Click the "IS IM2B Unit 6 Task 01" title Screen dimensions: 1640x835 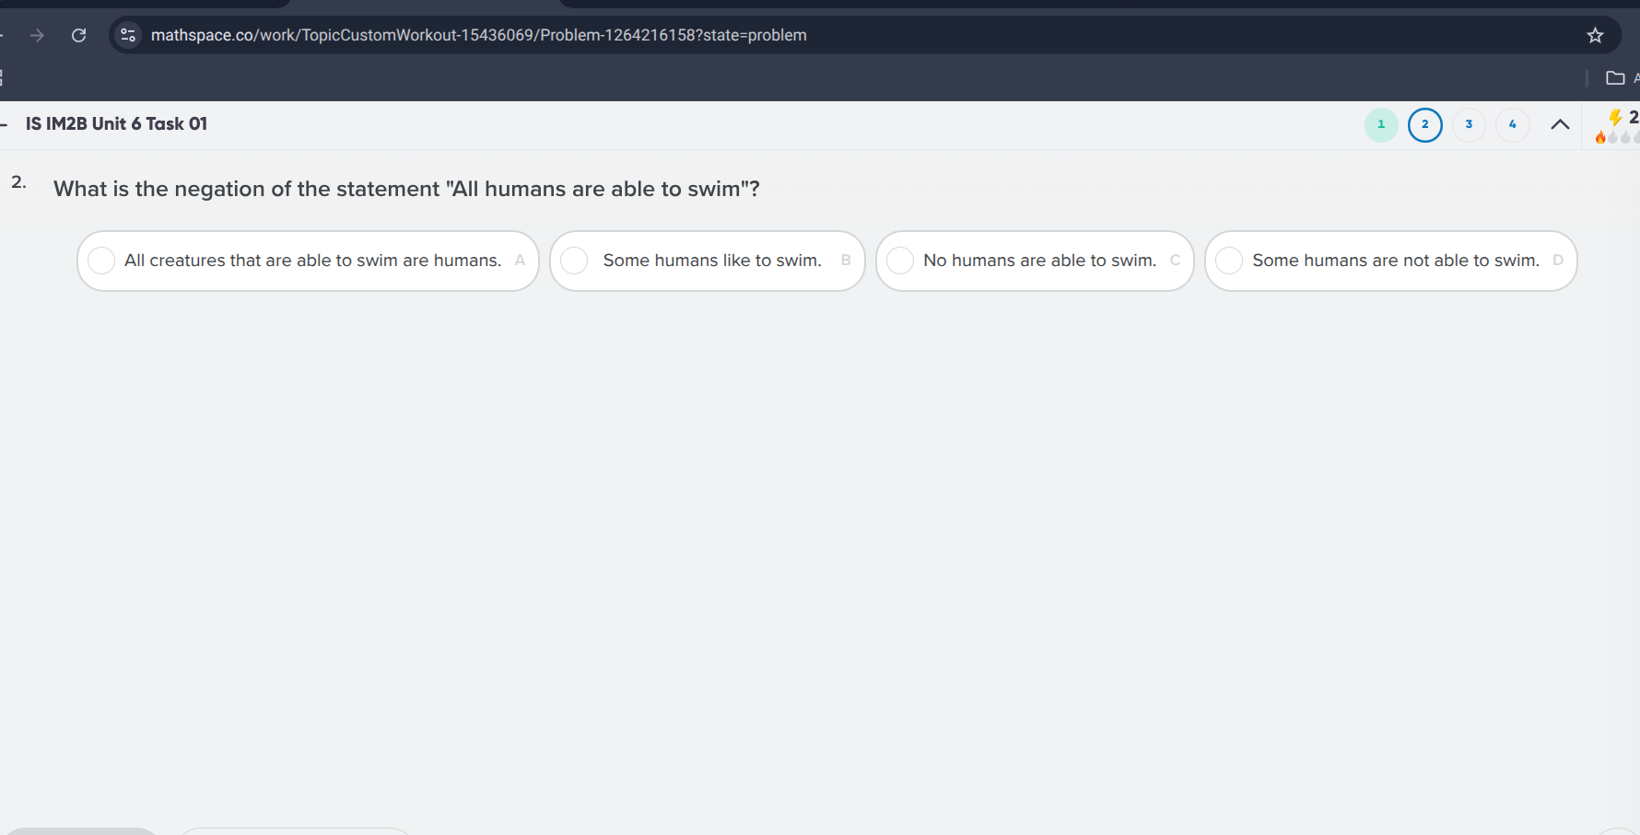pyautogui.click(x=116, y=123)
